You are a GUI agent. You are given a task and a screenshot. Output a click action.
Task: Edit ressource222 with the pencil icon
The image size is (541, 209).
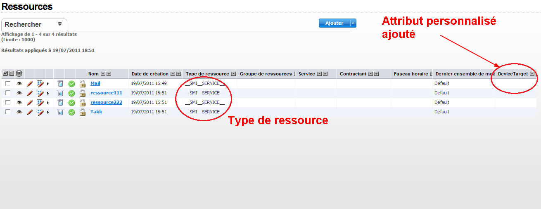tap(29, 102)
